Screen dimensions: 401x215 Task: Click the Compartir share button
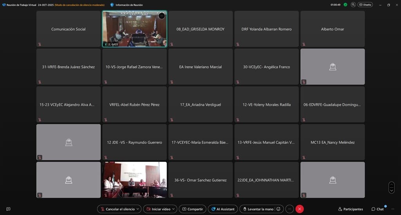pos(192,209)
